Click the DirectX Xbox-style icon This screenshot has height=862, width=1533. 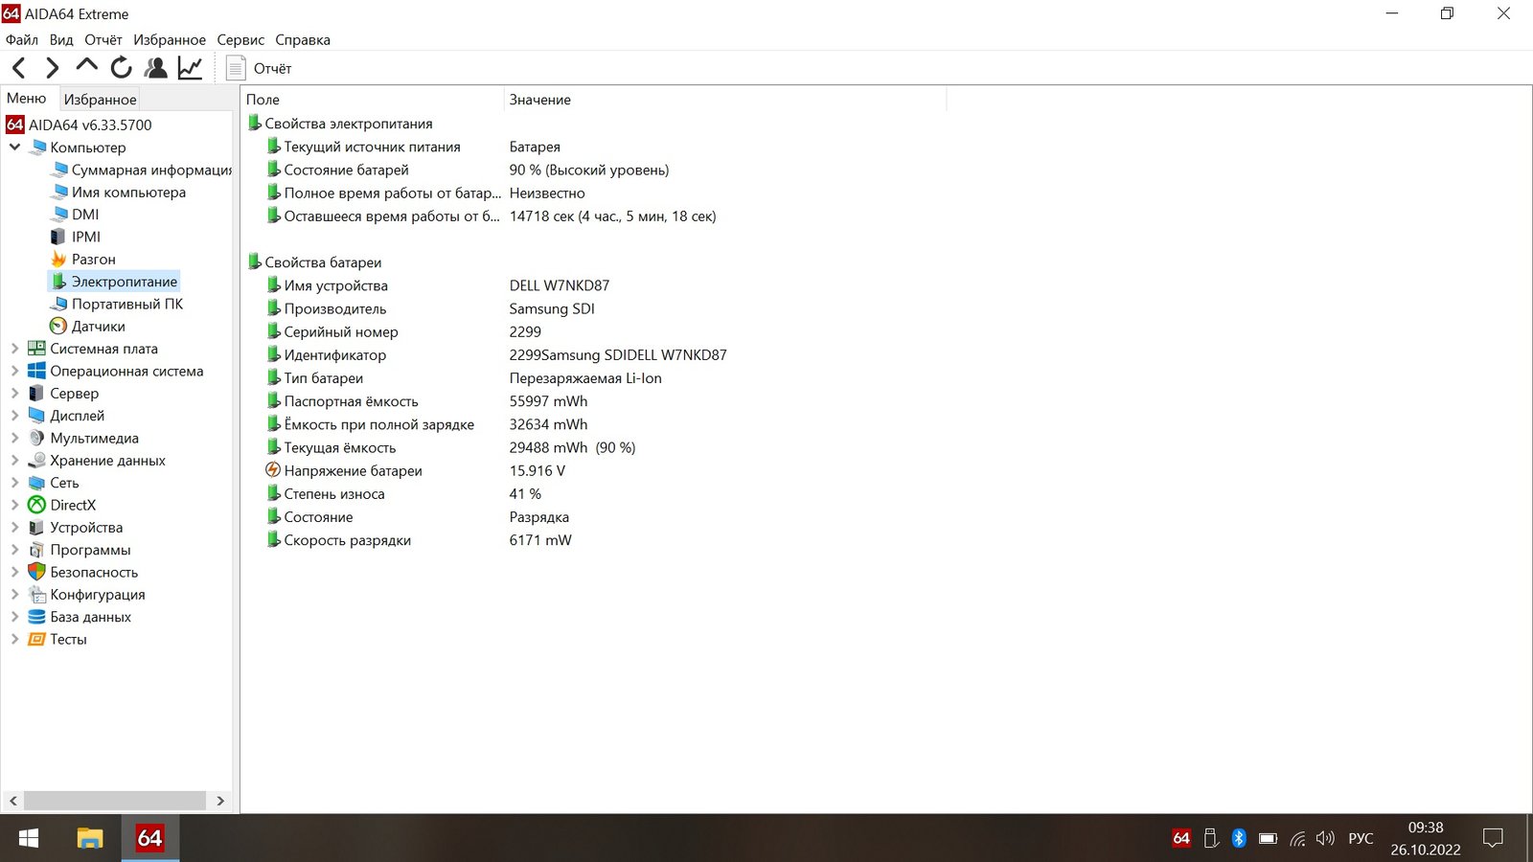click(x=36, y=505)
